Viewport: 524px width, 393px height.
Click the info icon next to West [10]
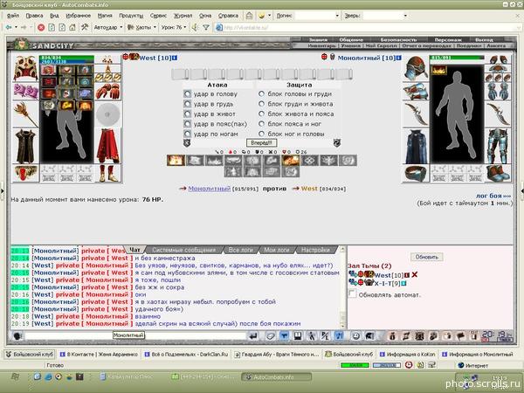click(175, 58)
